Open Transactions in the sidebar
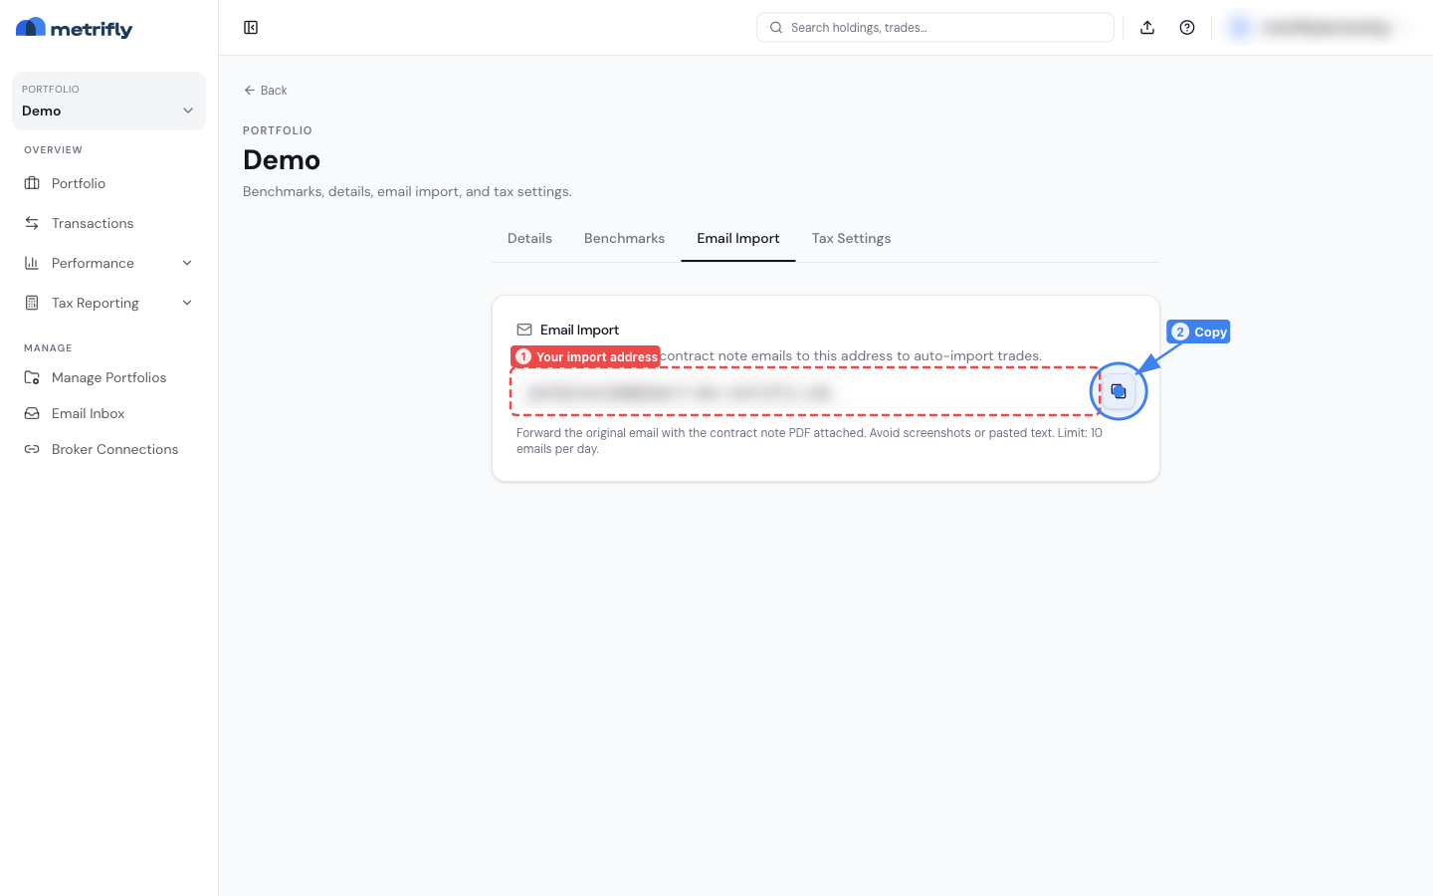This screenshot has height=896, width=1433. pos(108,223)
